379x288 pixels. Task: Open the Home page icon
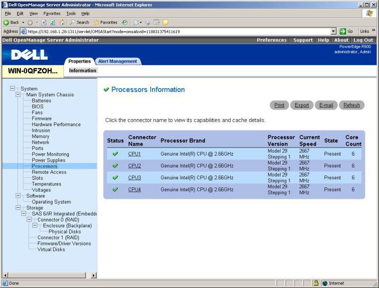62,22
